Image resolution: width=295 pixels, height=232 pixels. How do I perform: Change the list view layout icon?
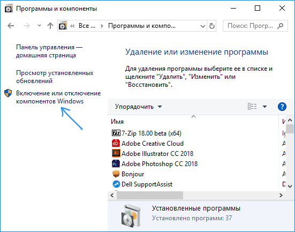[x=252, y=107]
